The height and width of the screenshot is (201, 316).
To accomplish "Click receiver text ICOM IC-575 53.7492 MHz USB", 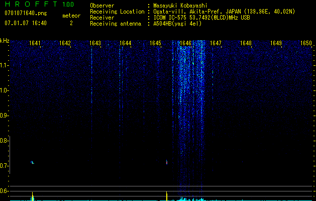I will (x=201, y=18).
